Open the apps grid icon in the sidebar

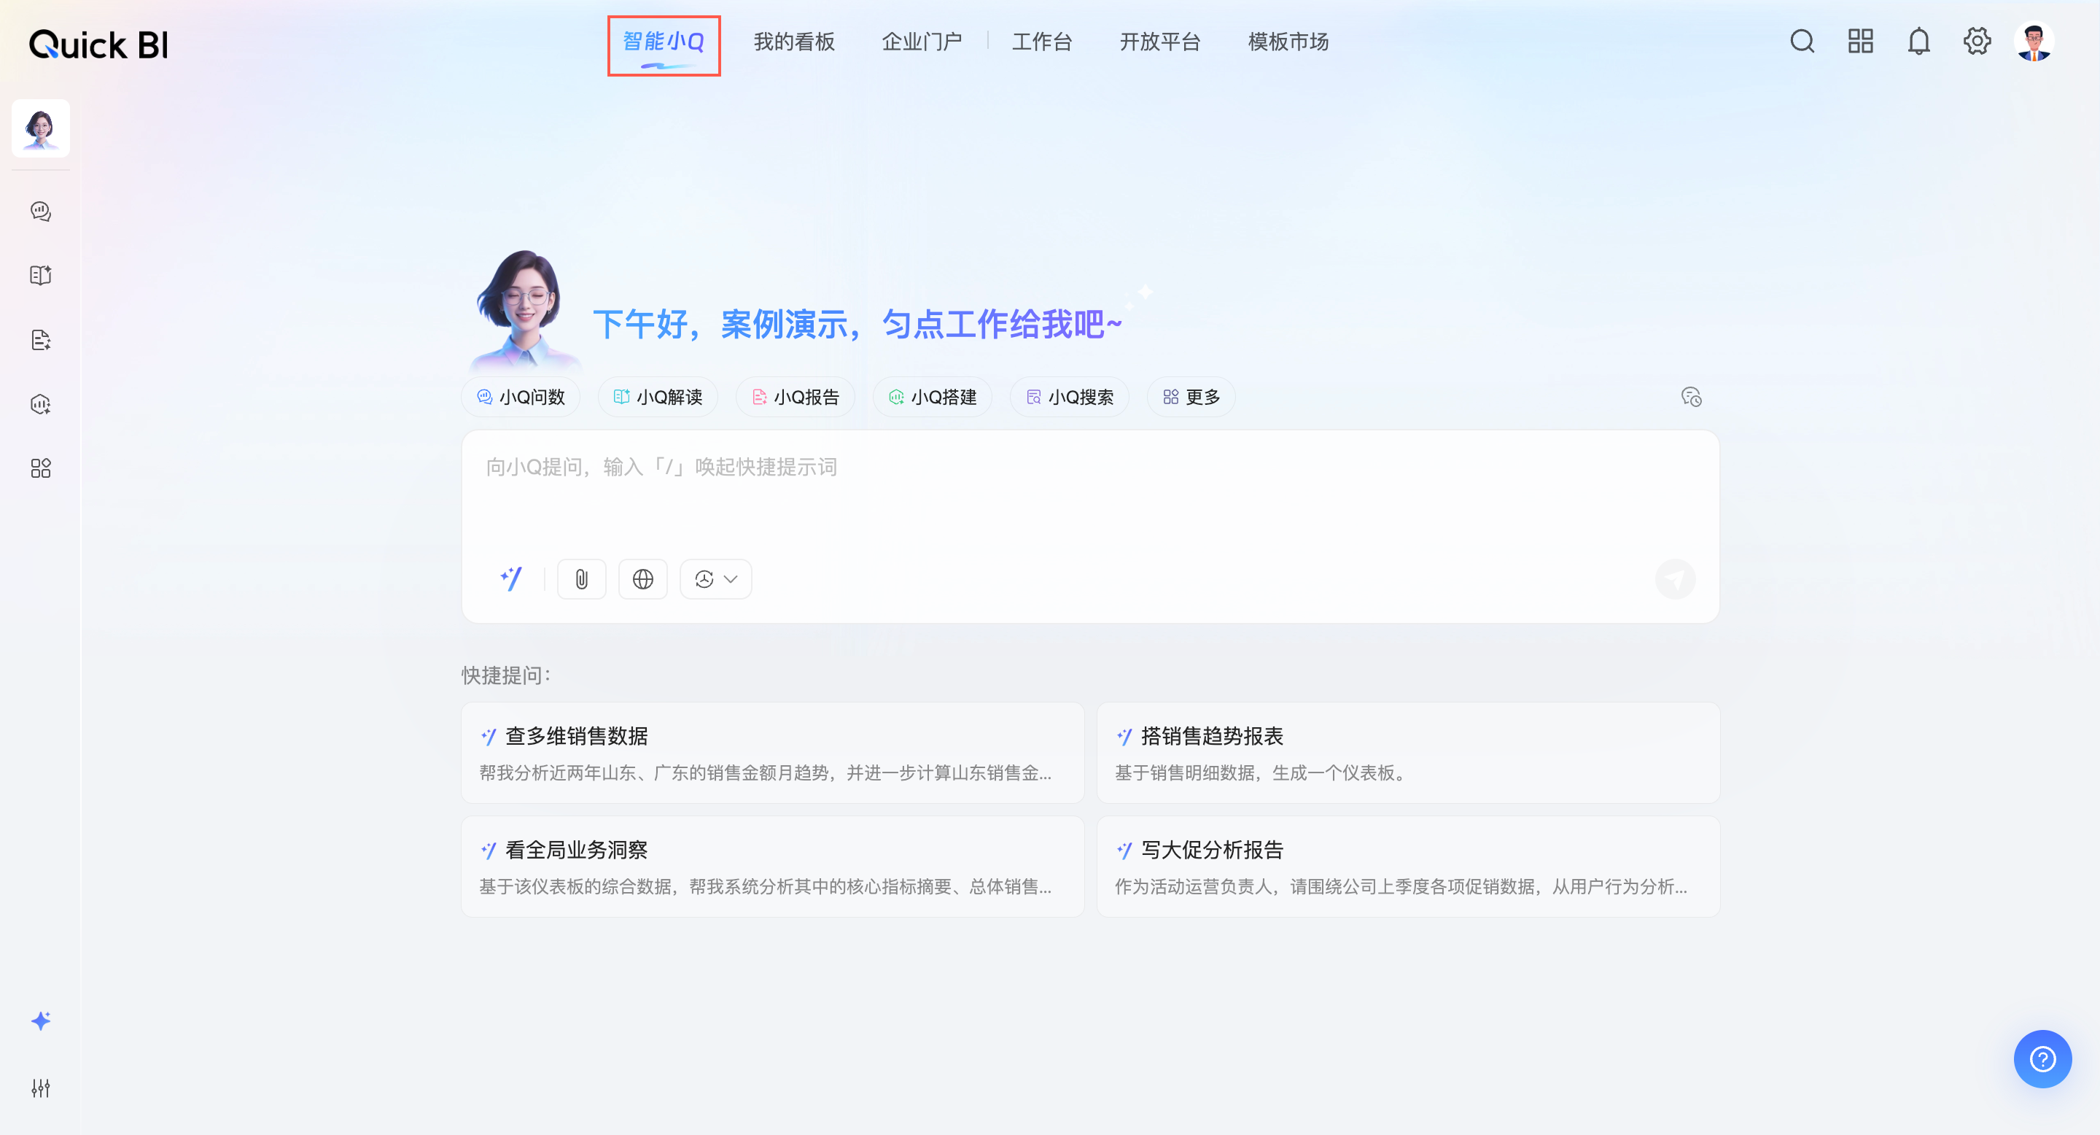41,468
